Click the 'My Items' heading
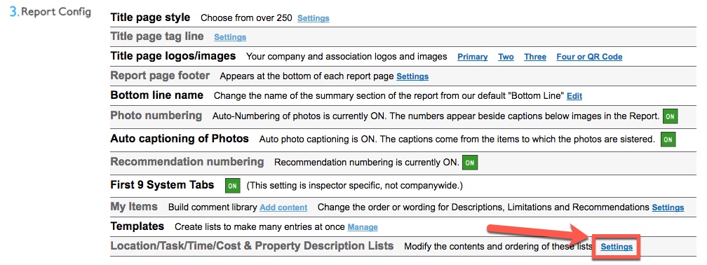Image resolution: width=707 pixels, height=265 pixels. click(x=134, y=207)
